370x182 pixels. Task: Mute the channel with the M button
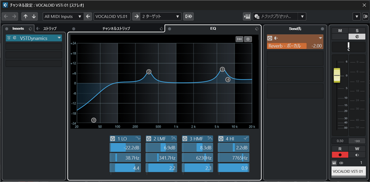(340, 30)
